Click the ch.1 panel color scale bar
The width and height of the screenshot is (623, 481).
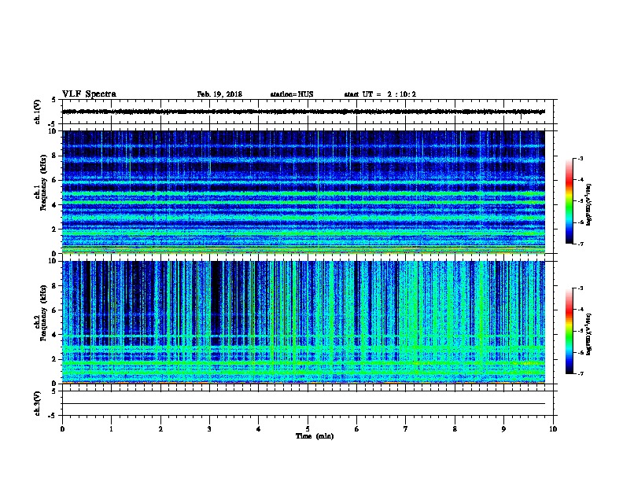(569, 201)
